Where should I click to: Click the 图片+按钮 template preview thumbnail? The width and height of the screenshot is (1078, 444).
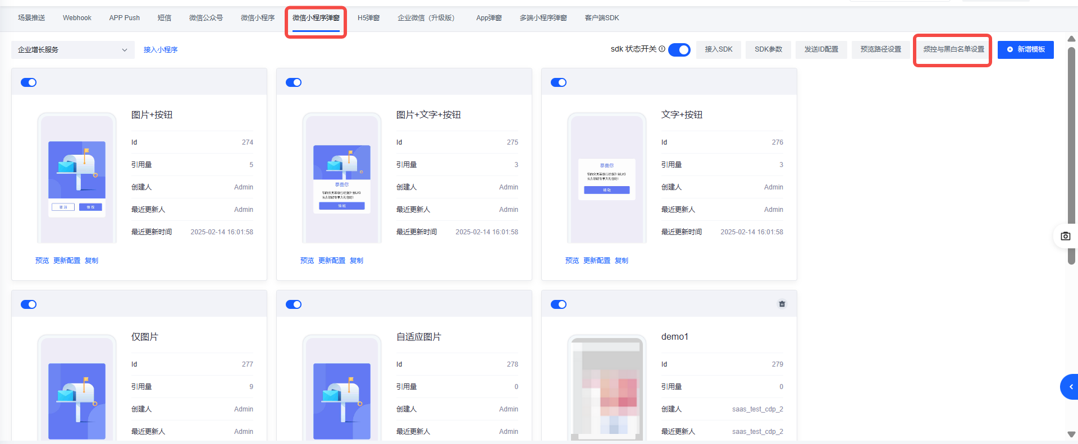click(x=77, y=178)
